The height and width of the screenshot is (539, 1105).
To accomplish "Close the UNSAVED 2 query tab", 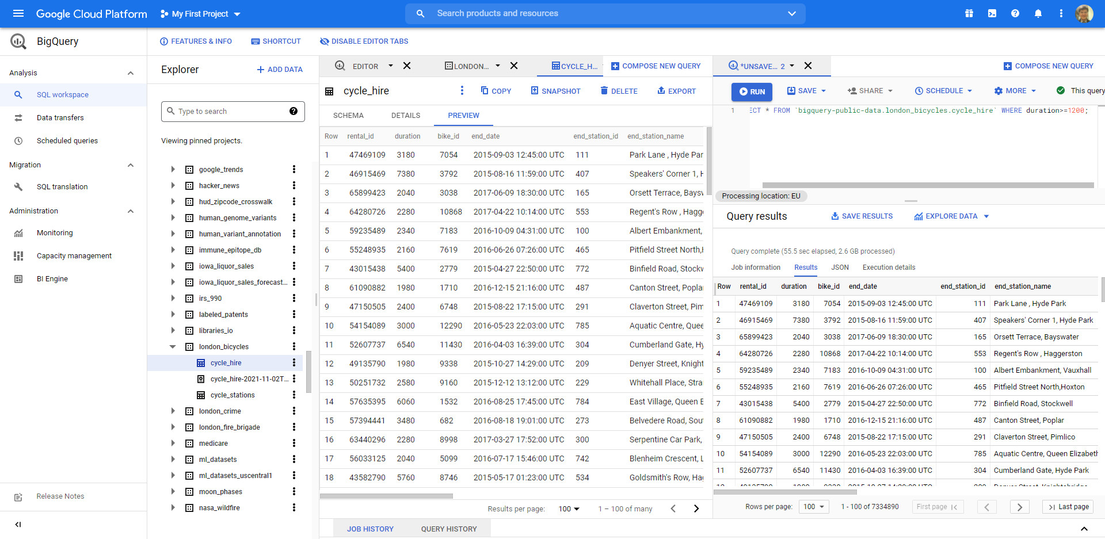I will click(808, 66).
